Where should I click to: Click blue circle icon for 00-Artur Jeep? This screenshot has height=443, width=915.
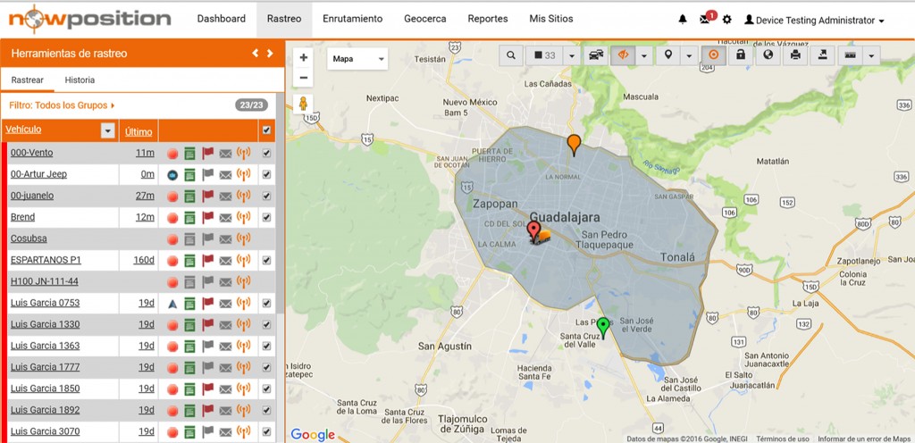[172, 174]
